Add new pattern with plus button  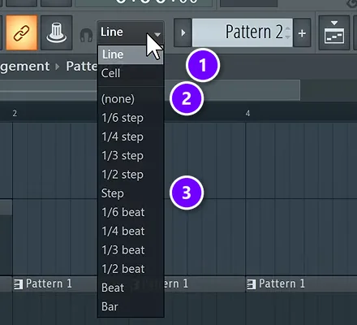[x=302, y=33]
